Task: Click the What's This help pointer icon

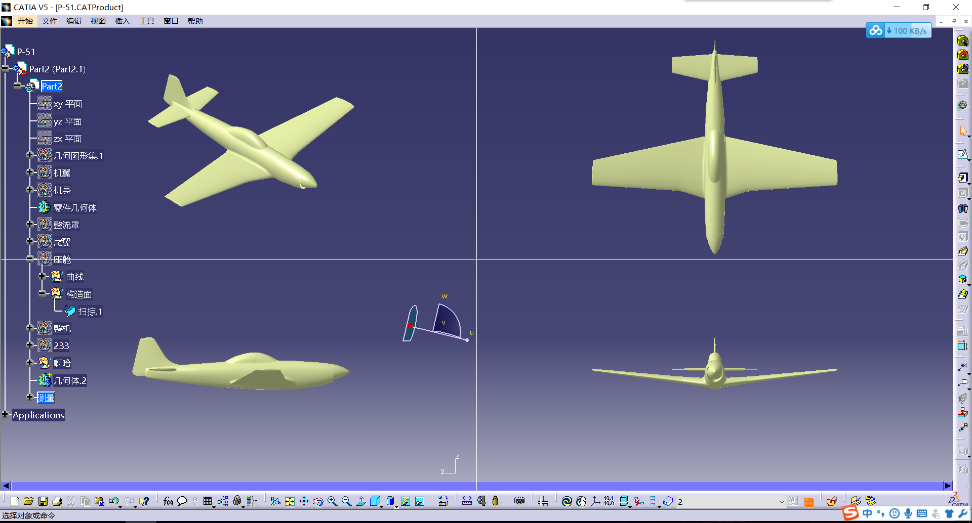Action: pos(144,501)
